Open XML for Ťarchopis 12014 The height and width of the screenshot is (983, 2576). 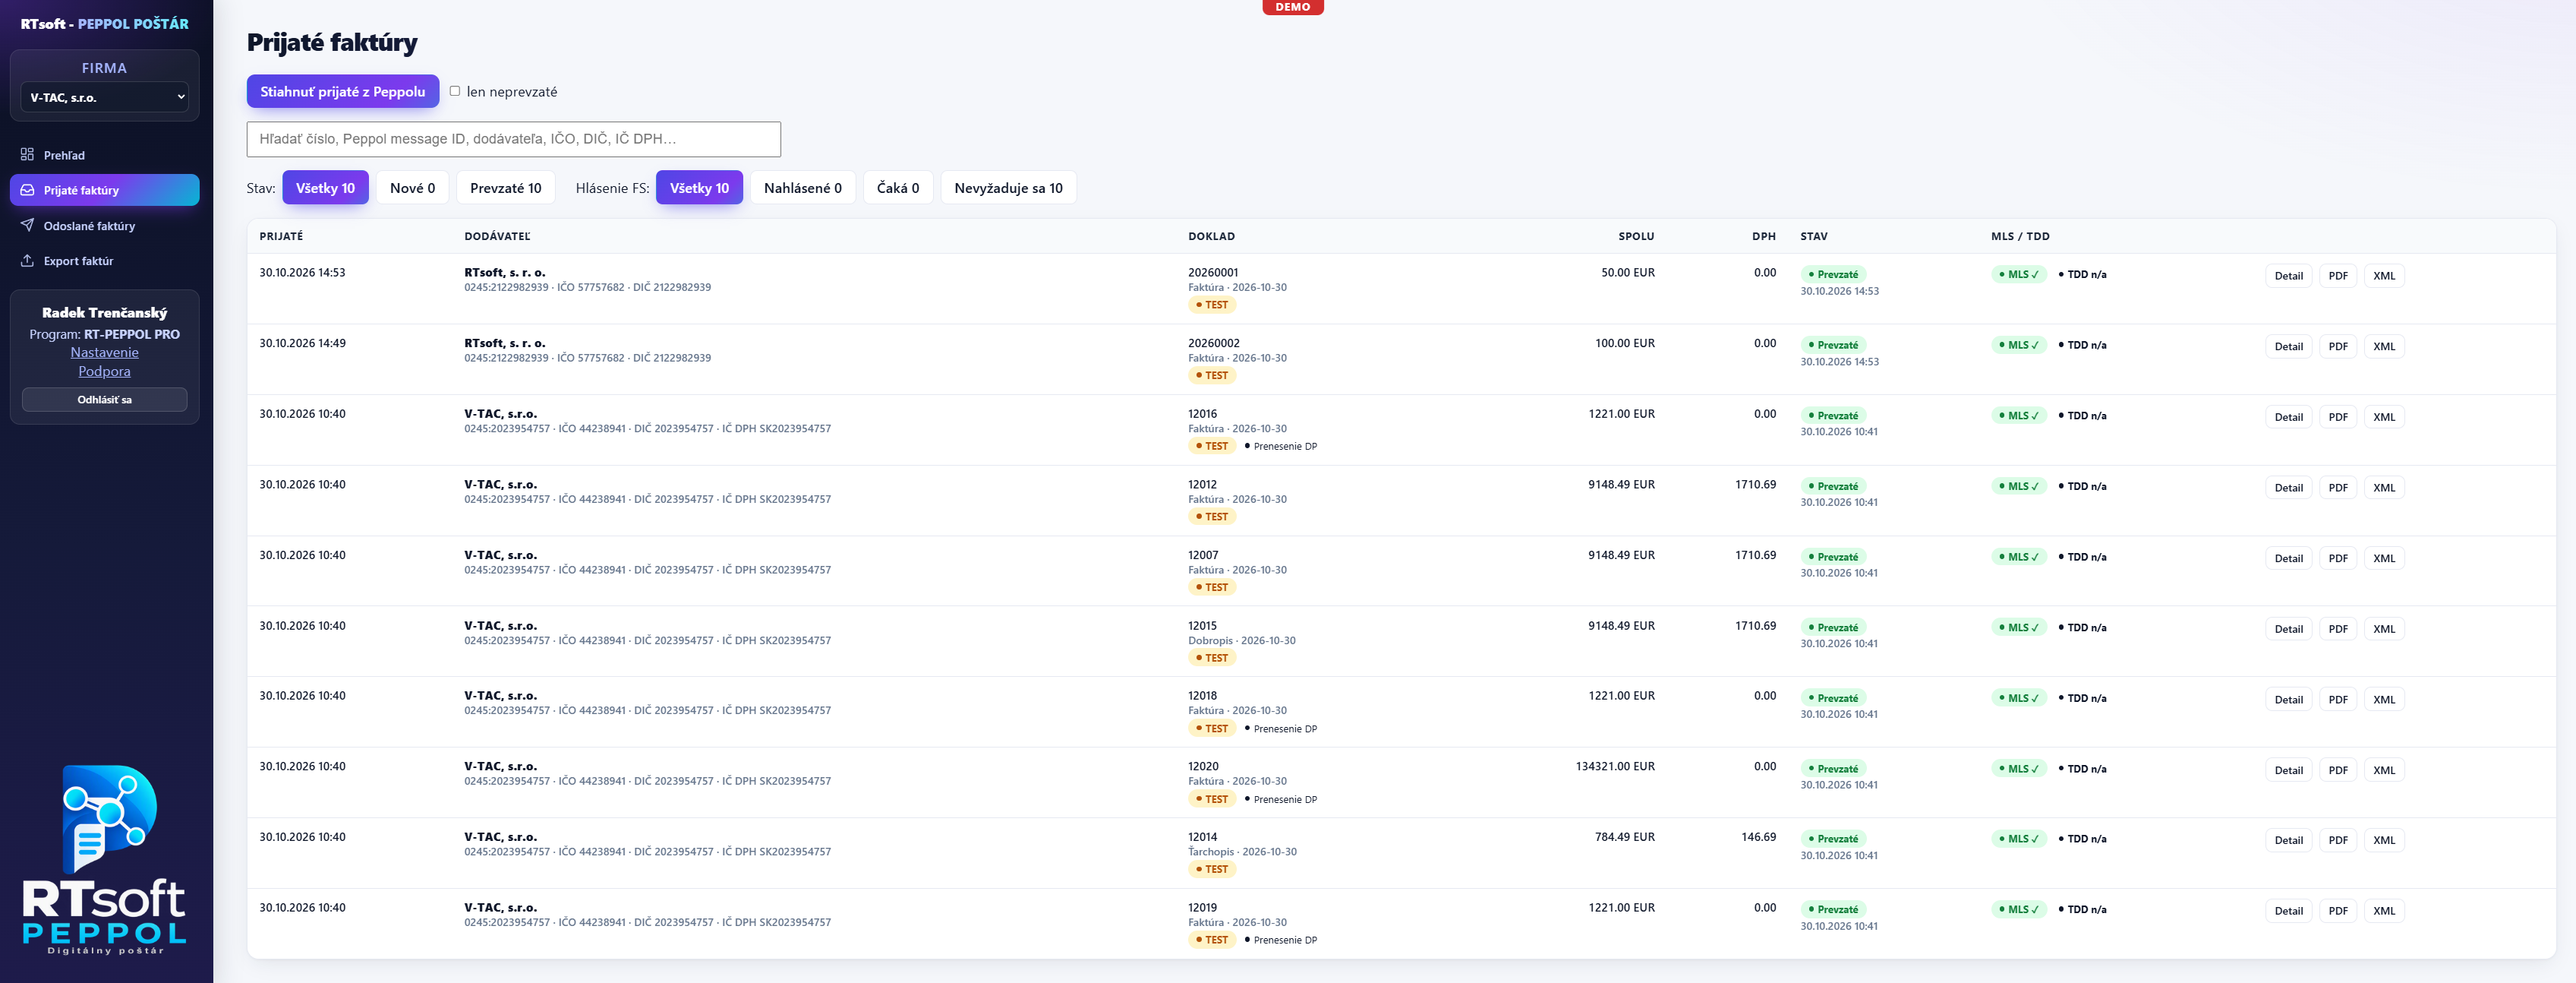[x=2384, y=840]
